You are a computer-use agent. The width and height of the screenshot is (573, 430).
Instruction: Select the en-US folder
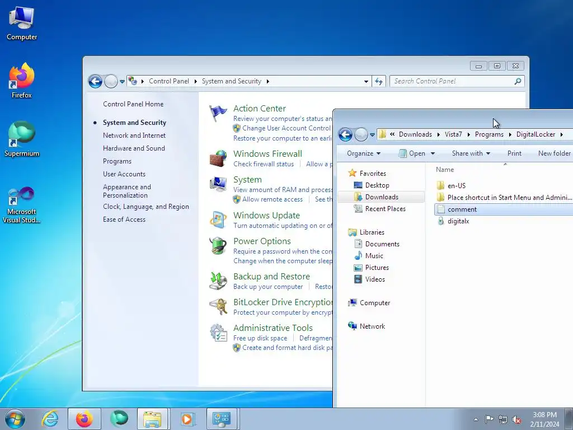(457, 186)
